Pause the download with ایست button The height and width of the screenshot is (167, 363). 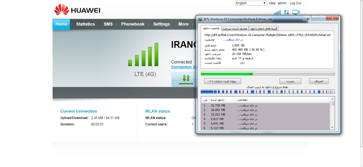290,81
